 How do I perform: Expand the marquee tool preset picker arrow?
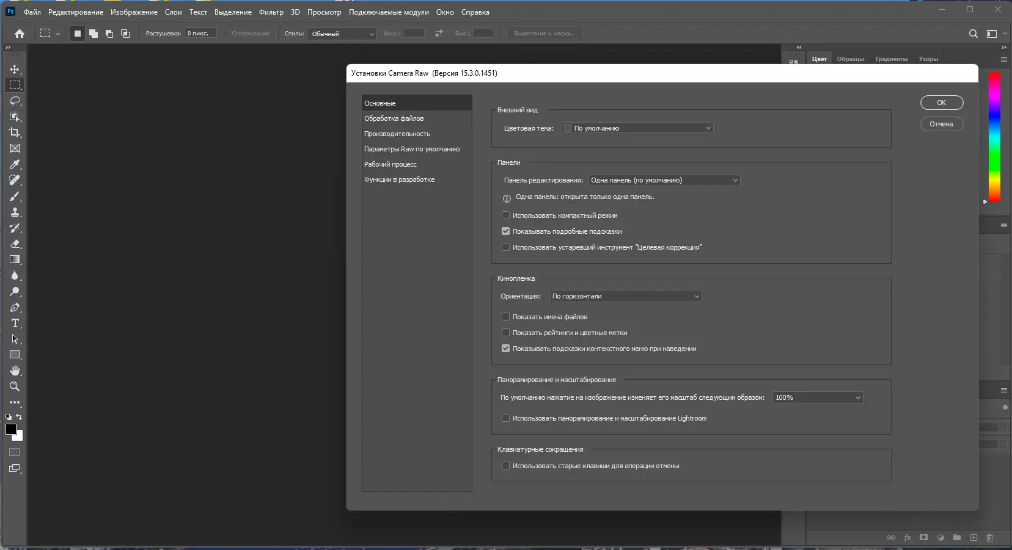tap(58, 34)
